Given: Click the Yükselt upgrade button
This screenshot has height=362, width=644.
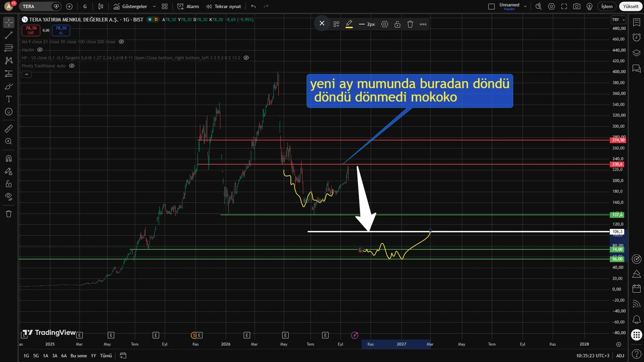Looking at the screenshot, I should pos(631,6).
